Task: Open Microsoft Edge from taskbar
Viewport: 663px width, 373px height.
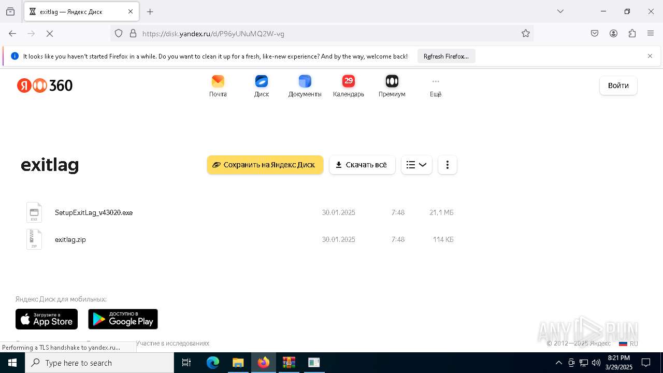Action: point(213,363)
